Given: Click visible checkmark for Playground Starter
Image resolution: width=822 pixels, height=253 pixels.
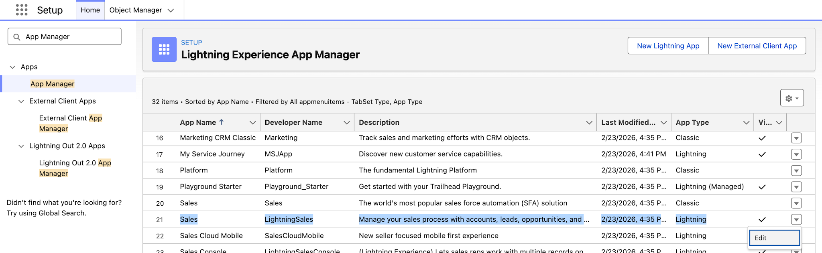Looking at the screenshot, I should [x=762, y=187].
